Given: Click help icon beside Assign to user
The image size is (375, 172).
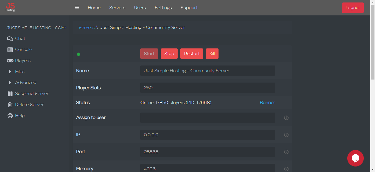Looking at the screenshot, I should (286, 118).
